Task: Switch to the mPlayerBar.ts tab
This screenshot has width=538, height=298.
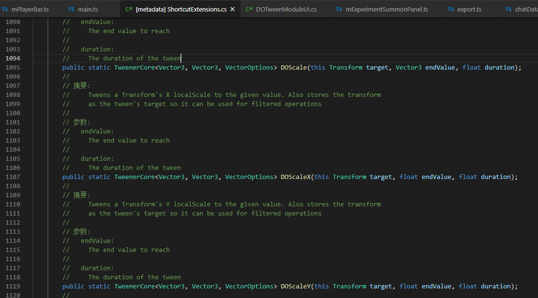Action: tap(29, 9)
